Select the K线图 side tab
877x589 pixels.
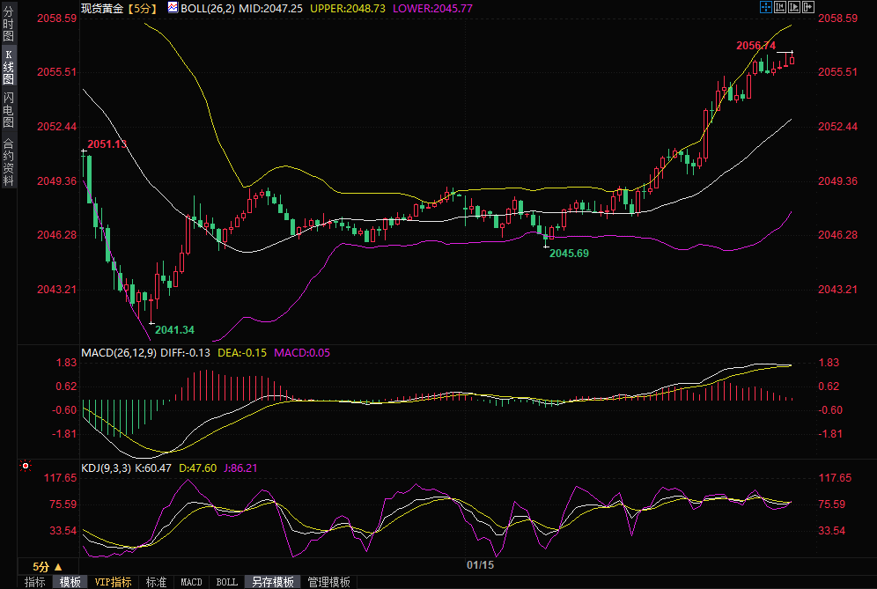tap(9, 68)
